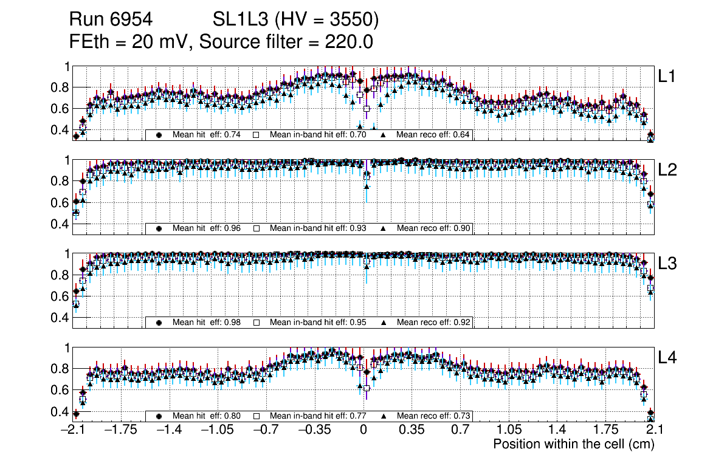This screenshot has width=727, height=469.
Task: Click the '−1.75' x-axis tick label
Action: coord(120,430)
